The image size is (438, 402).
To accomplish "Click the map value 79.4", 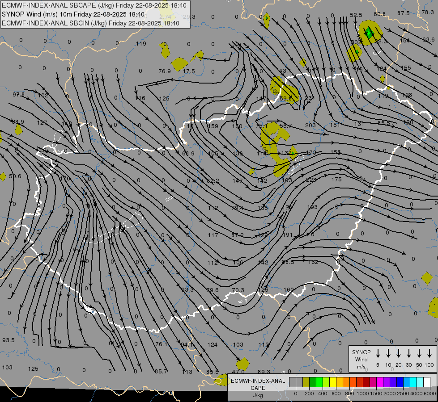I will 238,208.
